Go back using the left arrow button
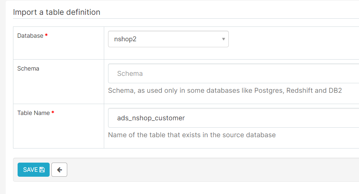Image resolution: width=359 pixels, height=194 pixels. click(x=59, y=170)
